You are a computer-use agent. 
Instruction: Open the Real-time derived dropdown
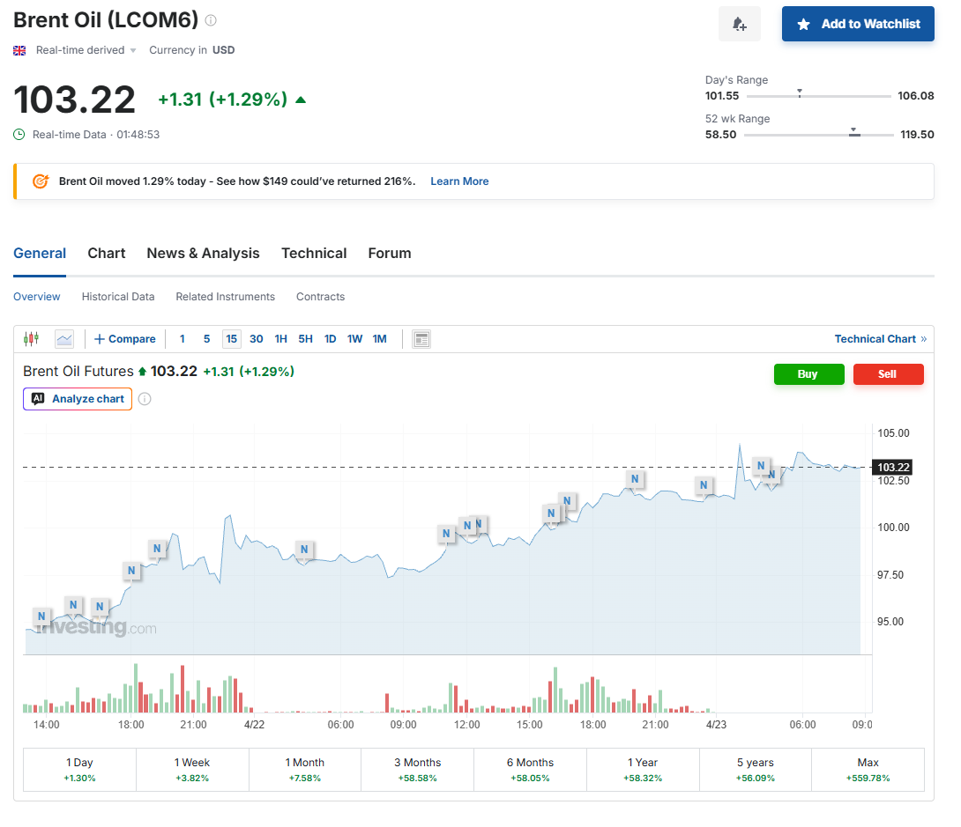tap(86, 50)
